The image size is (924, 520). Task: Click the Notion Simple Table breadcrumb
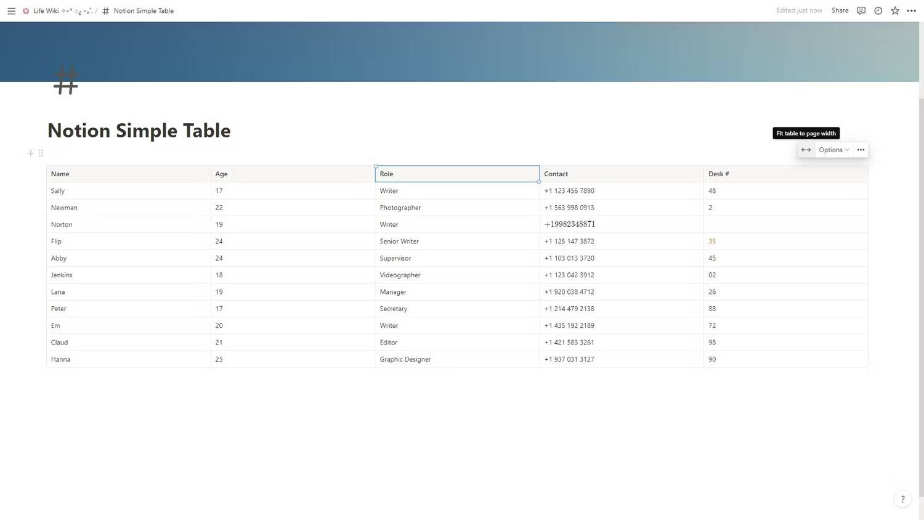143,11
